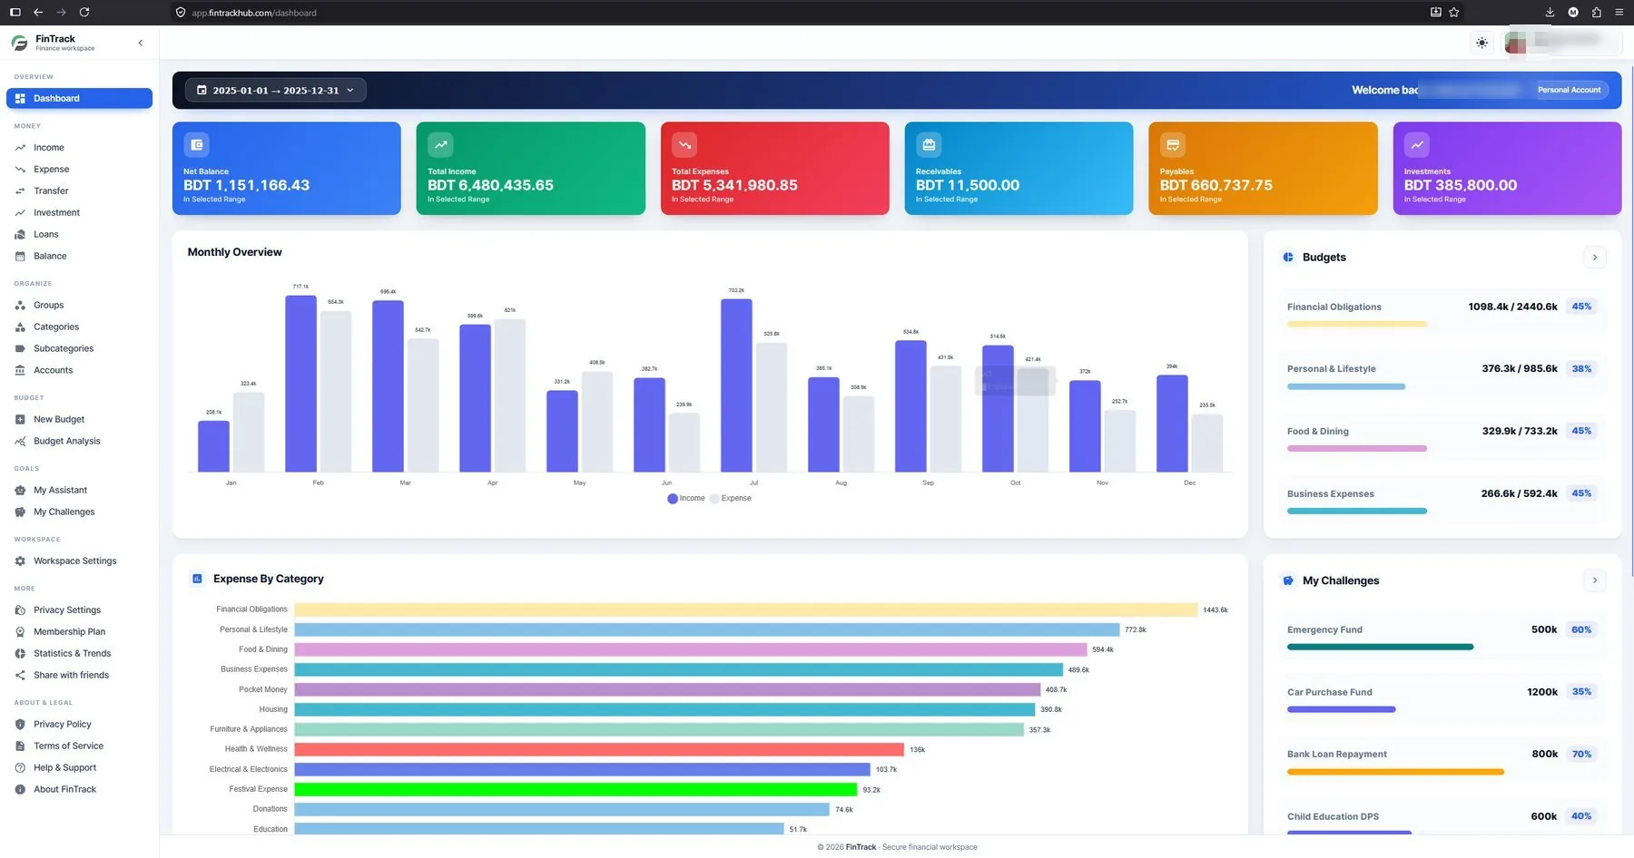The image size is (1634, 858).
Task: Click the Bank Loan Repayment progress bar
Action: [1395, 772]
